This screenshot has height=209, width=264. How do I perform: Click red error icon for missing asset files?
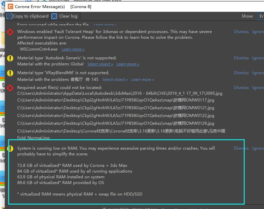[x=10, y=88]
